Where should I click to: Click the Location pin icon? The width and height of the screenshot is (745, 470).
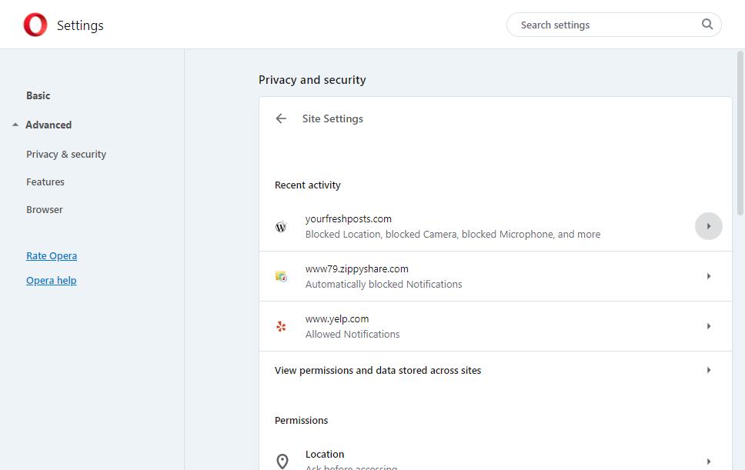282,461
